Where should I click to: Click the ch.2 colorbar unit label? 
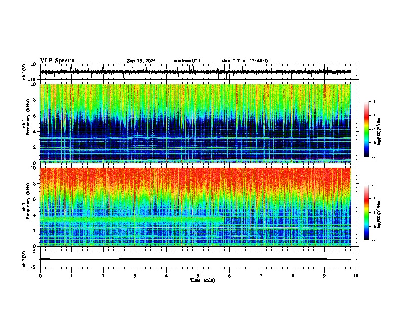click(x=379, y=215)
